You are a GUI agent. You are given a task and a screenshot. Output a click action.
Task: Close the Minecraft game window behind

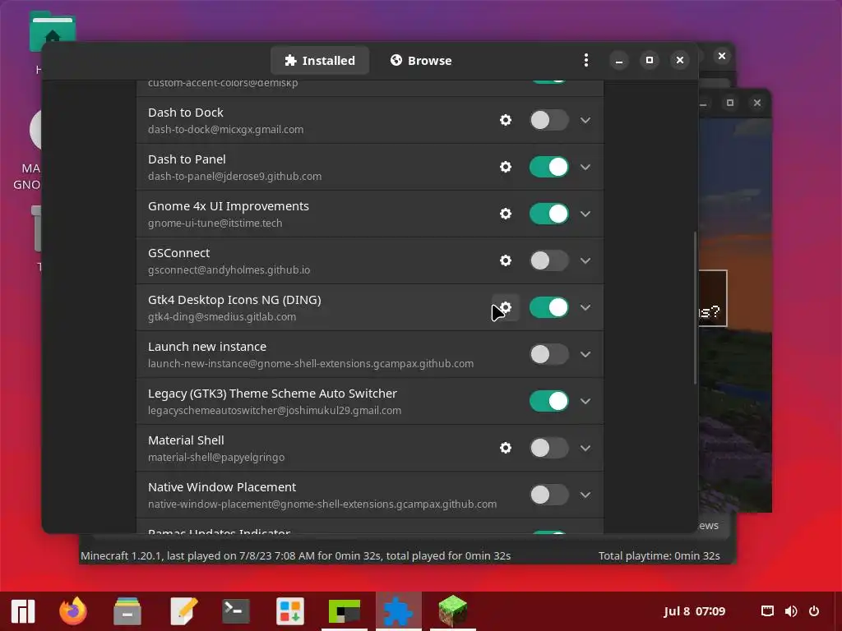pyautogui.click(x=757, y=103)
